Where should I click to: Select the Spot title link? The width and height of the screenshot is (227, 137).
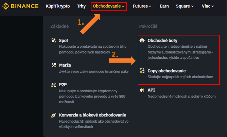(x=63, y=40)
